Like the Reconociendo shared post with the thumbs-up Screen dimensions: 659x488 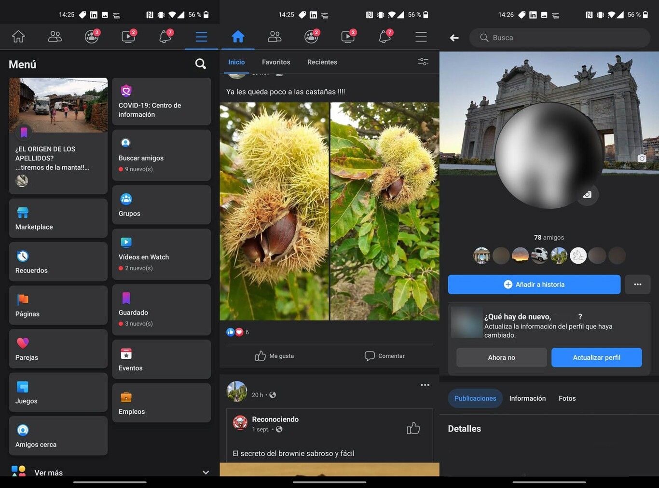[413, 428]
